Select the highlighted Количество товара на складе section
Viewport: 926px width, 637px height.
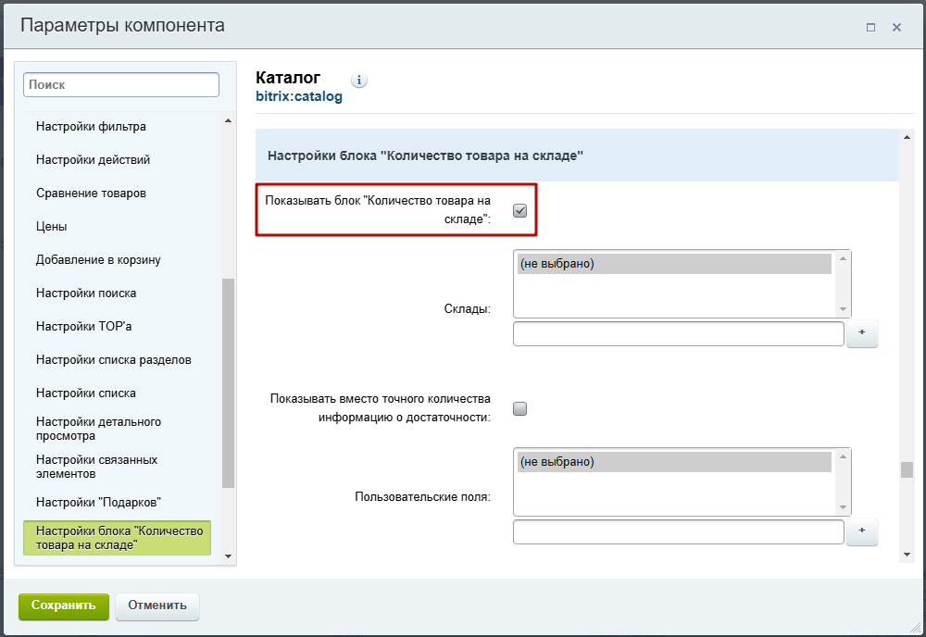(117, 538)
